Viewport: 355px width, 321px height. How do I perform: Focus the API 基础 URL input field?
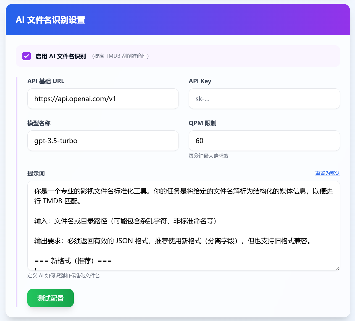[103, 99]
